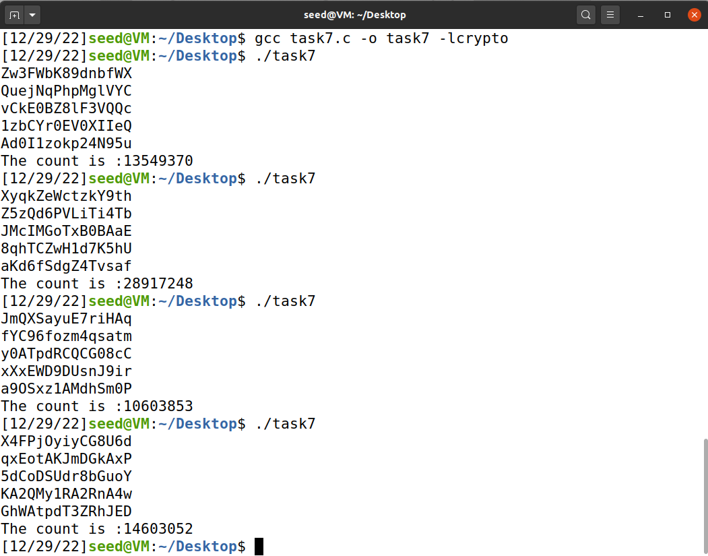
Task: Select output line qxEotAKJmDGkAxP
Action: pos(67,459)
